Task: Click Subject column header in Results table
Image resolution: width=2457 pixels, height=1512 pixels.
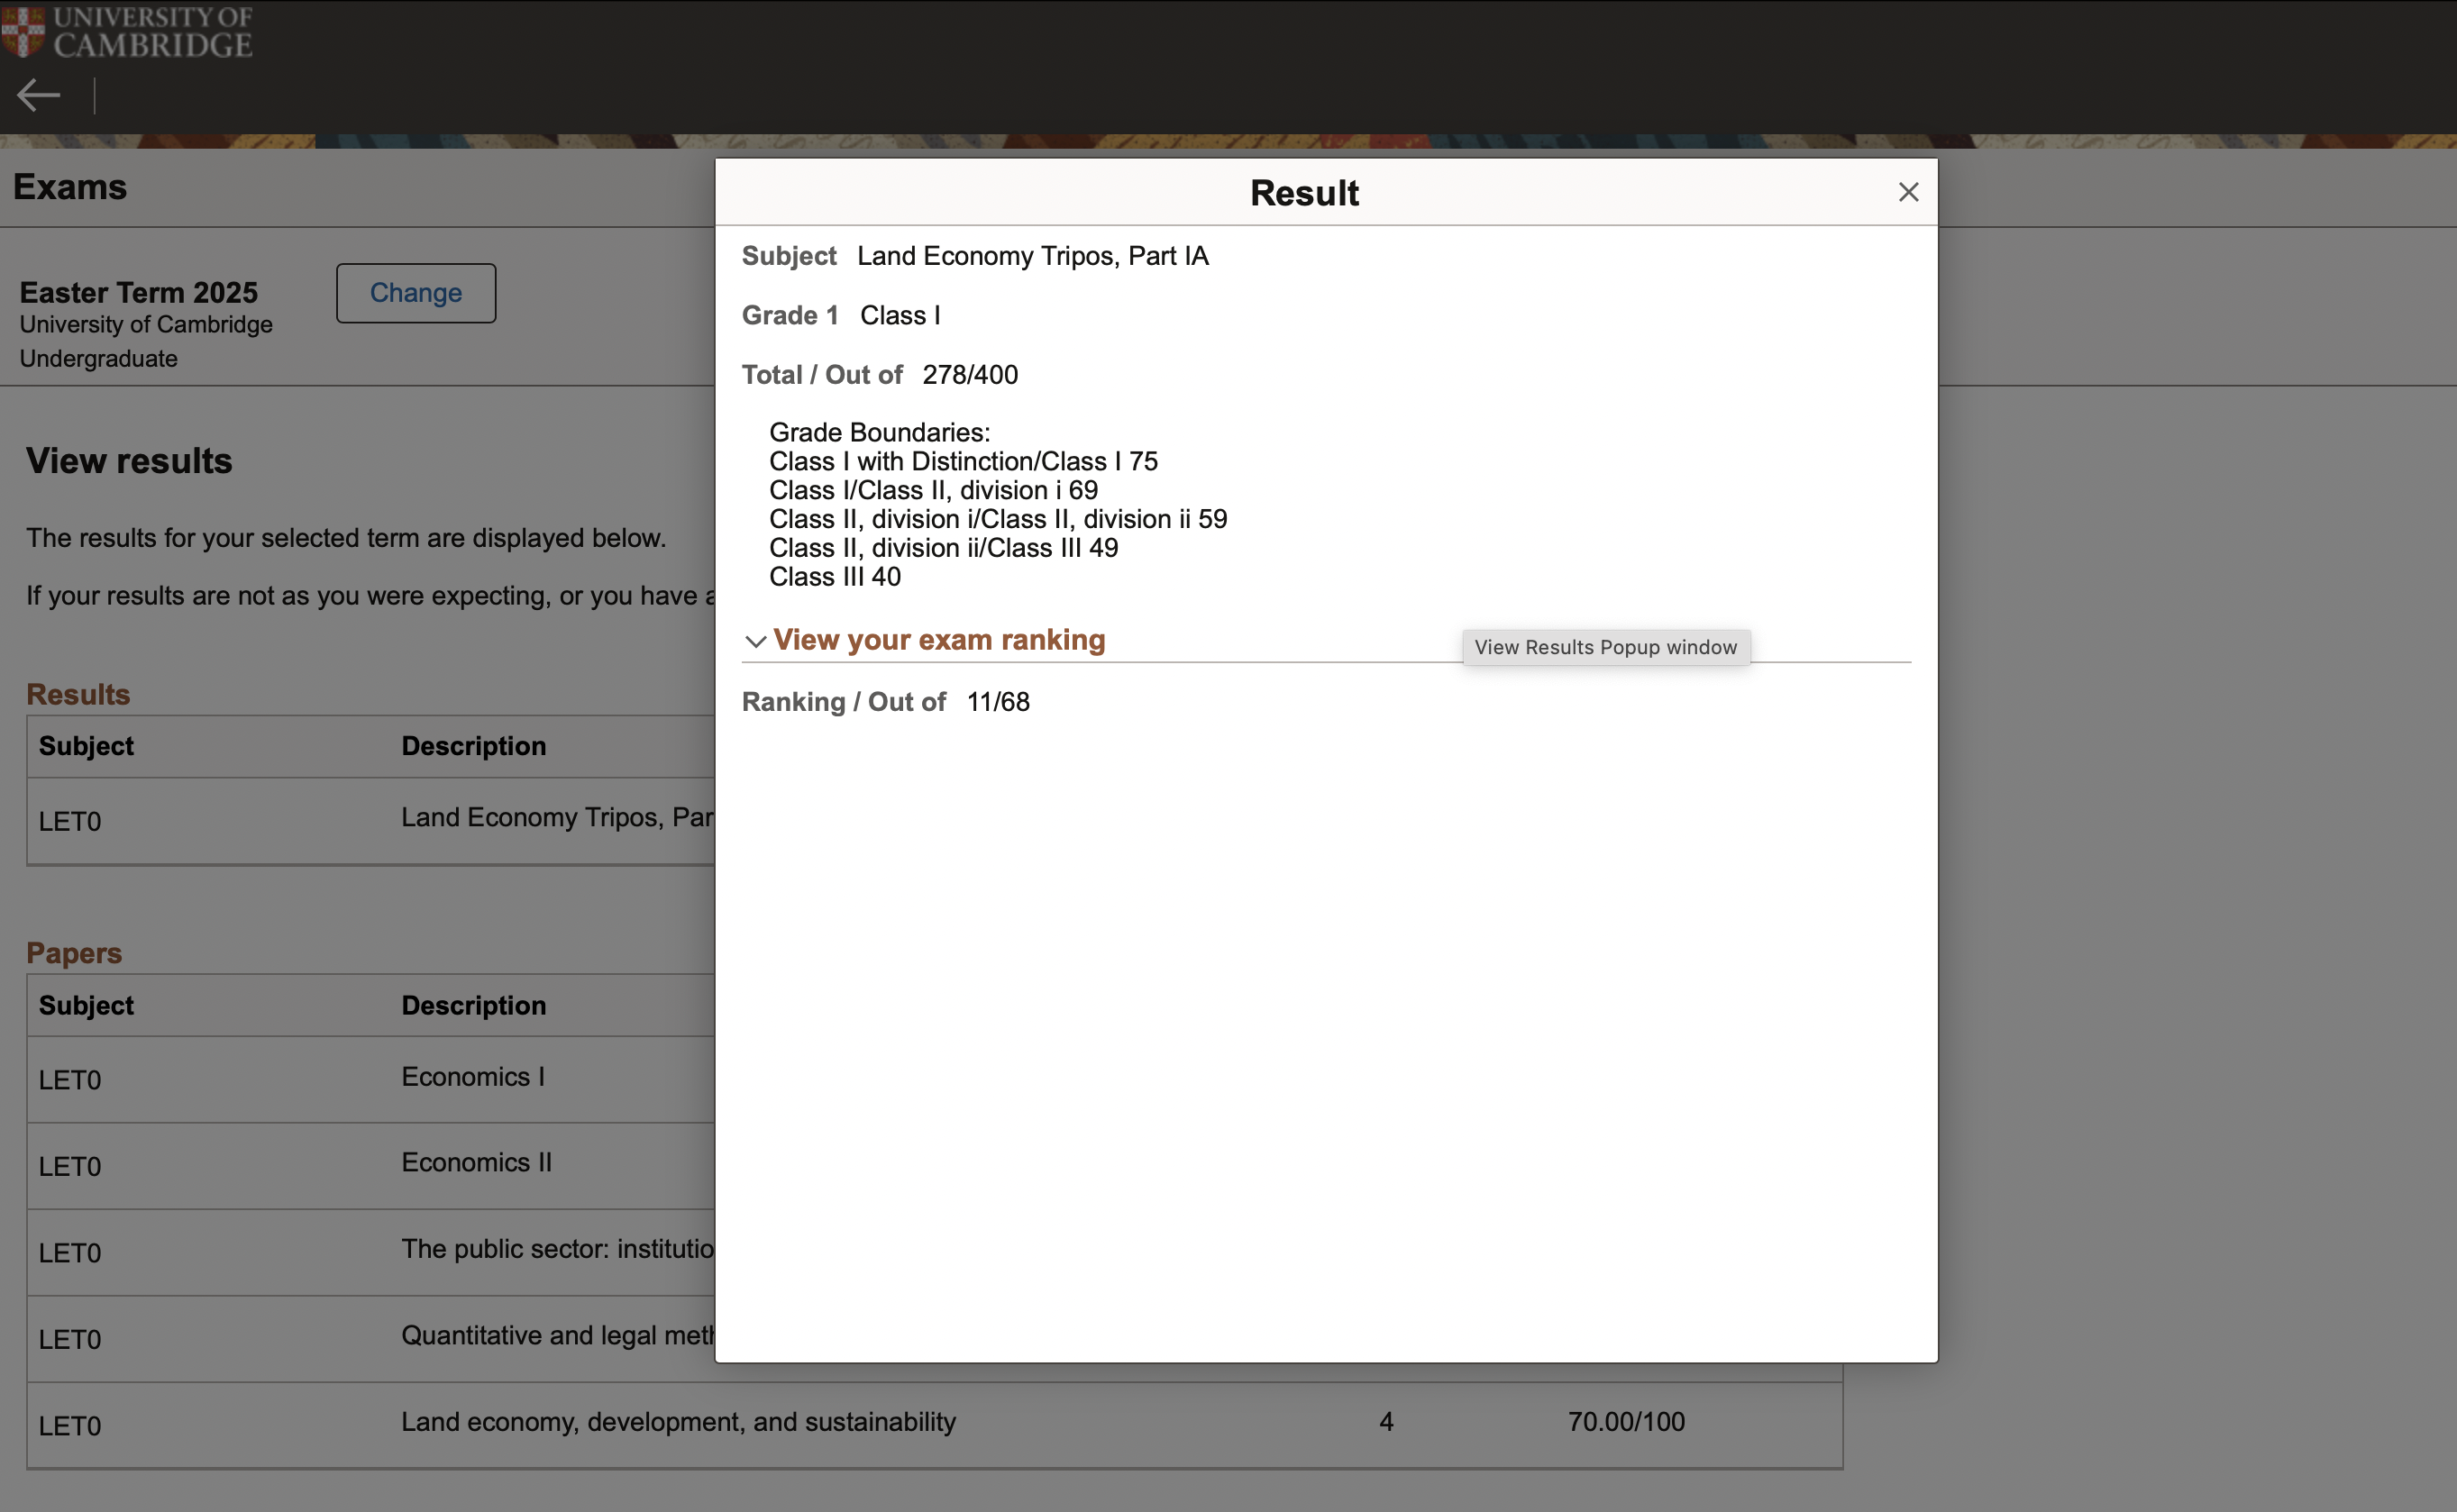Action: (86, 746)
